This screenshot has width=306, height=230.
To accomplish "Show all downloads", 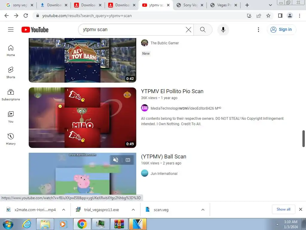I will point(283,209).
